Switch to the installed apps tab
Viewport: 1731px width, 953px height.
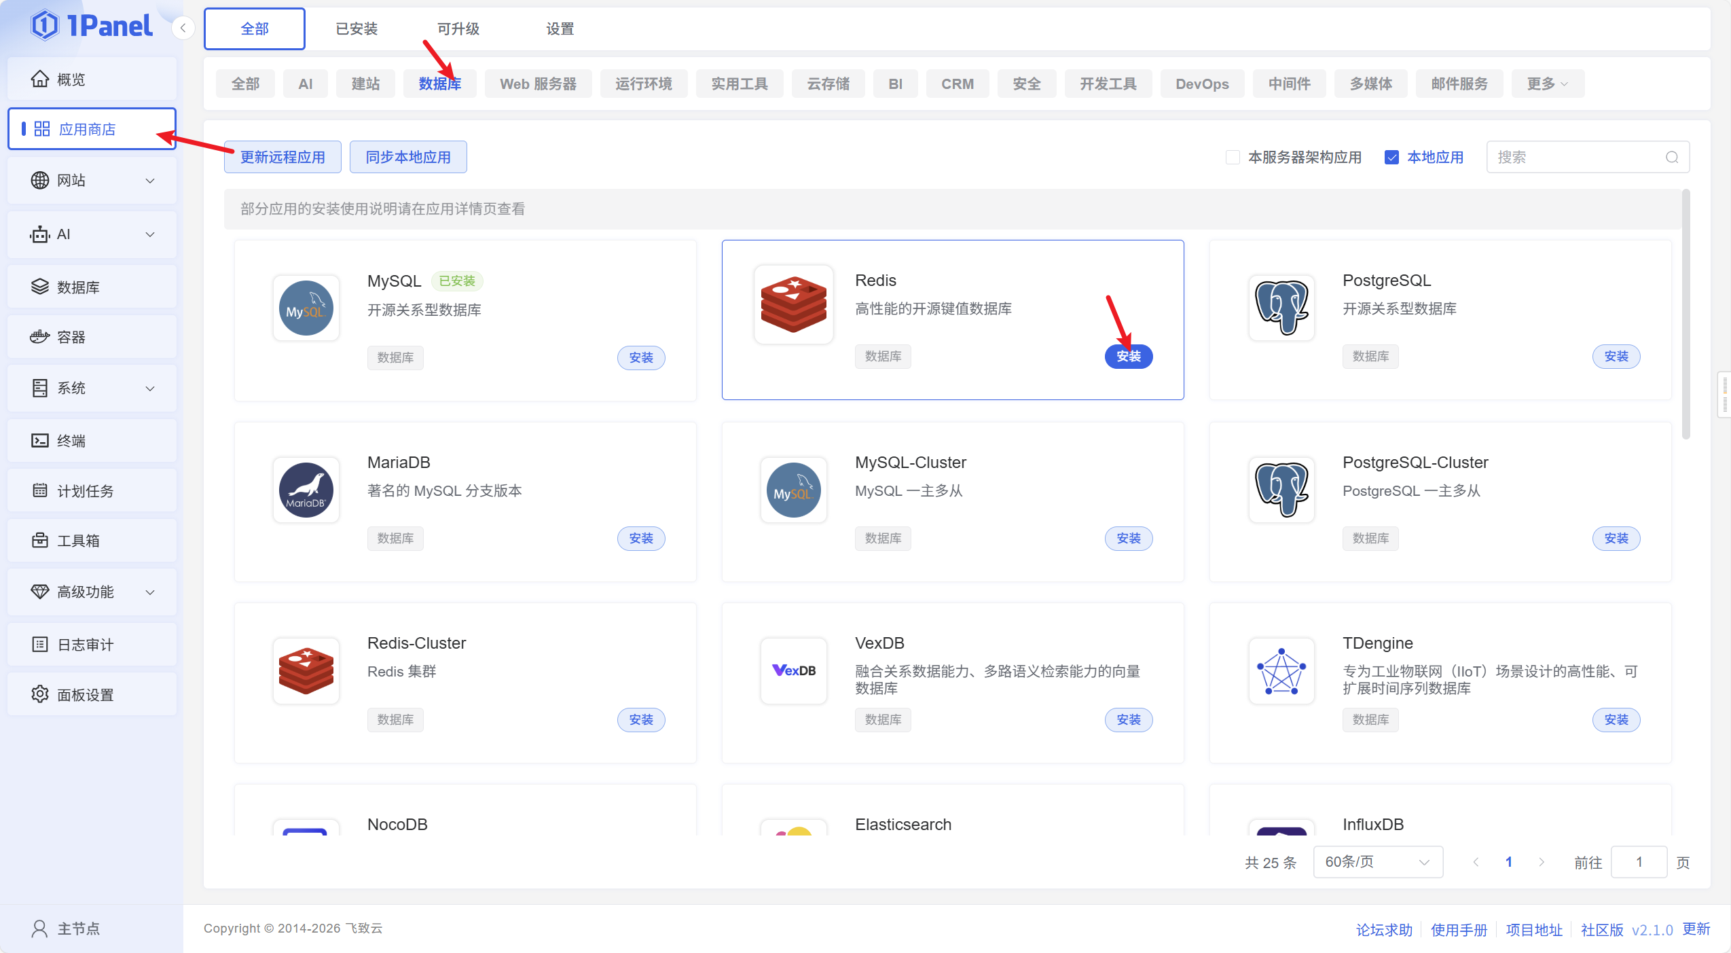coord(357,29)
